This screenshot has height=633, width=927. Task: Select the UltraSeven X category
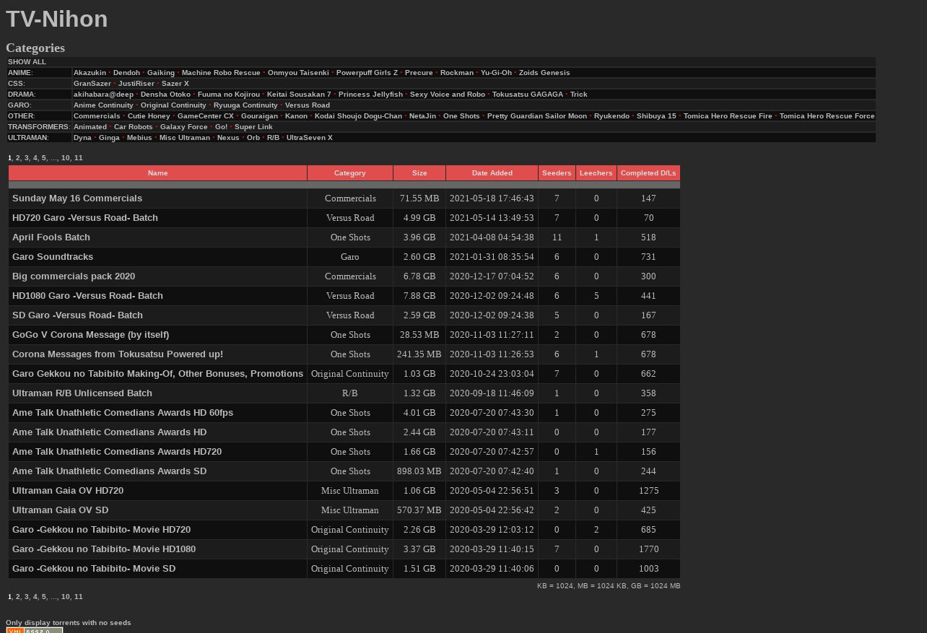pos(310,138)
